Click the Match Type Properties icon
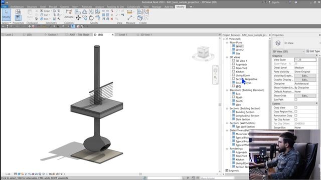The image size is (321, 180). (37, 19)
